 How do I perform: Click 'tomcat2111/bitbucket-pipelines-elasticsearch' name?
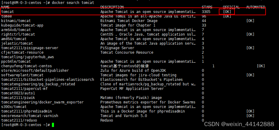[48, 80]
